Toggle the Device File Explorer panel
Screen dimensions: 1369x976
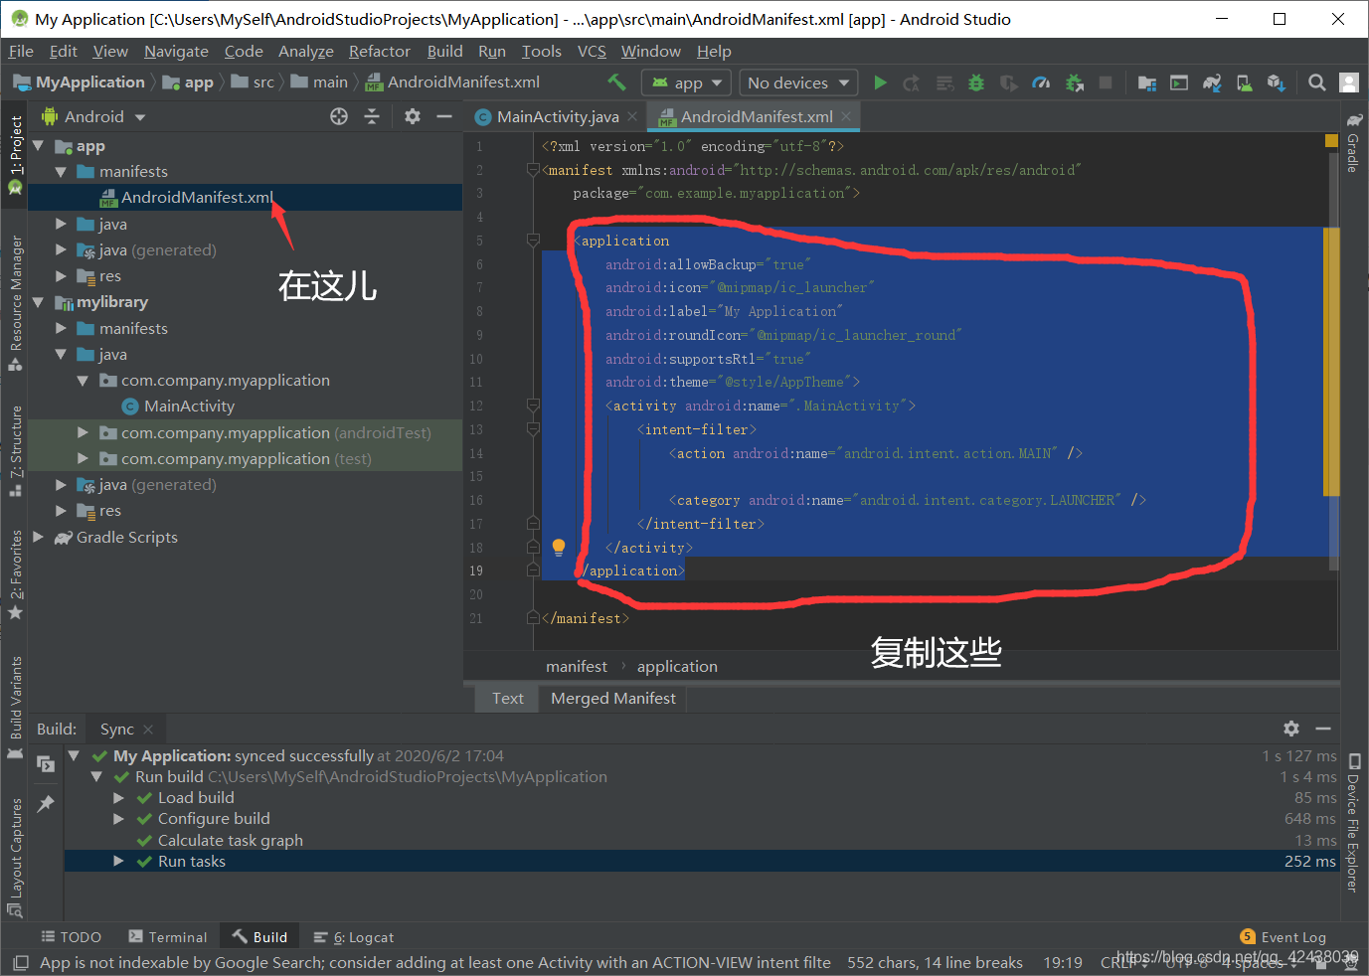(x=1353, y=823)
